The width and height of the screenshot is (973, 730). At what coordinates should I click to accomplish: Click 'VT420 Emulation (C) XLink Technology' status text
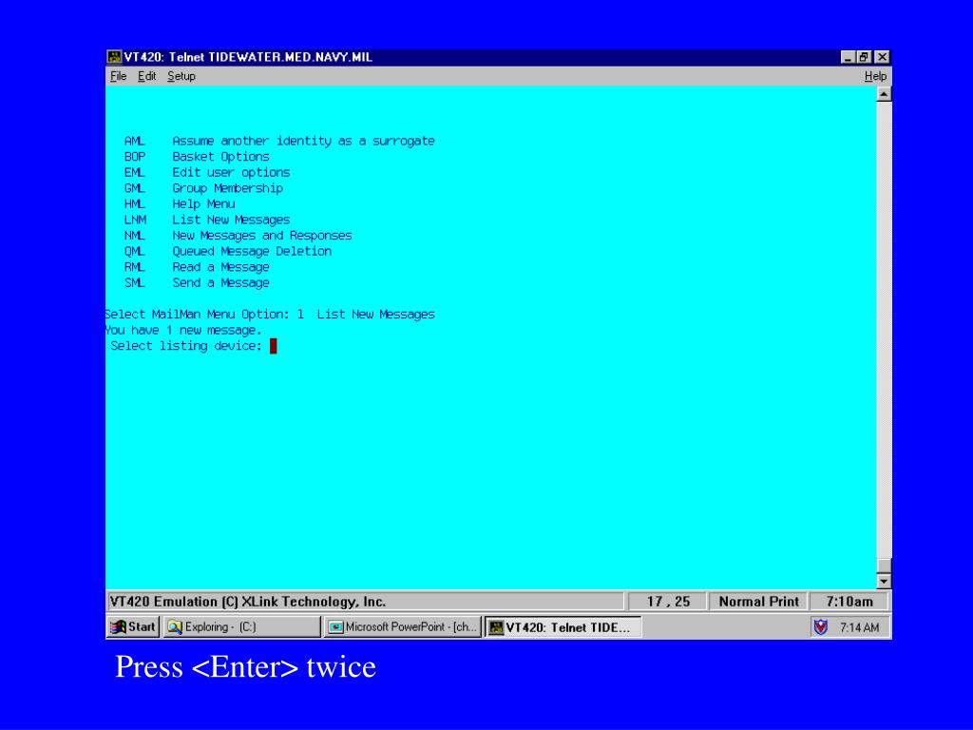coord(248,602)
